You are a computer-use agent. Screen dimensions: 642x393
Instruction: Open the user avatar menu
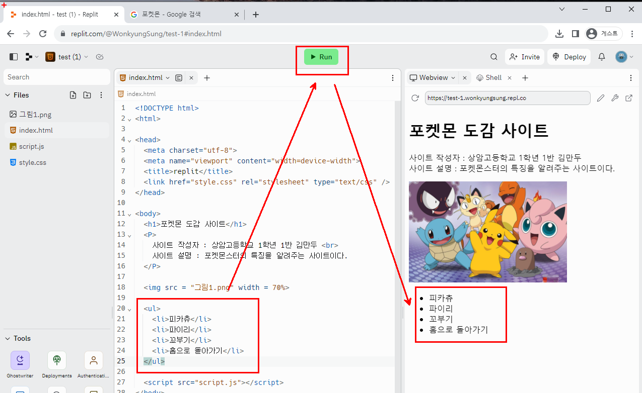tap(624, 57)
